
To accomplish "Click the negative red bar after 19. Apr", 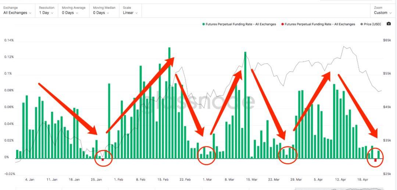I will (x=375, y=160).
